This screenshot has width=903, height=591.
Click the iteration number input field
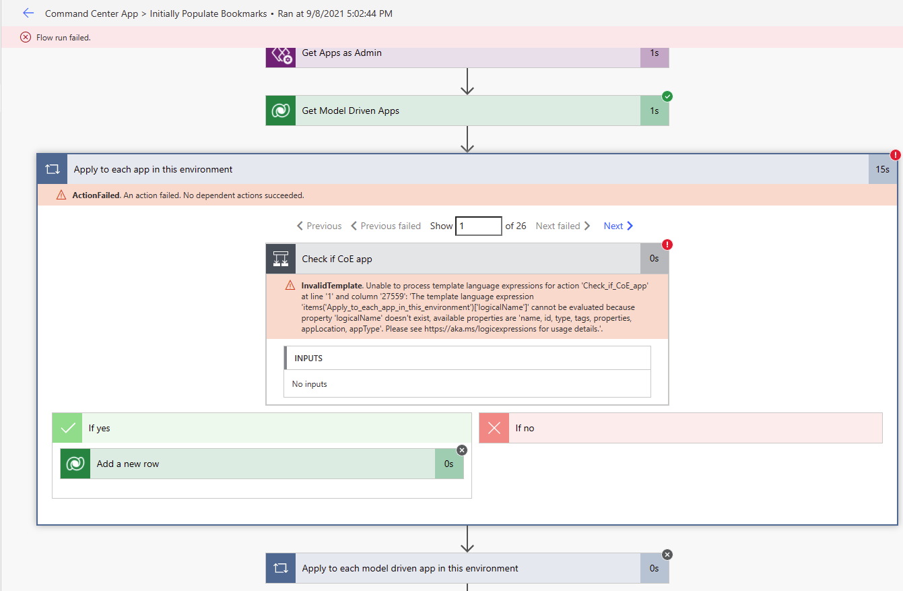pyautogui.click(x=479, y=226)
